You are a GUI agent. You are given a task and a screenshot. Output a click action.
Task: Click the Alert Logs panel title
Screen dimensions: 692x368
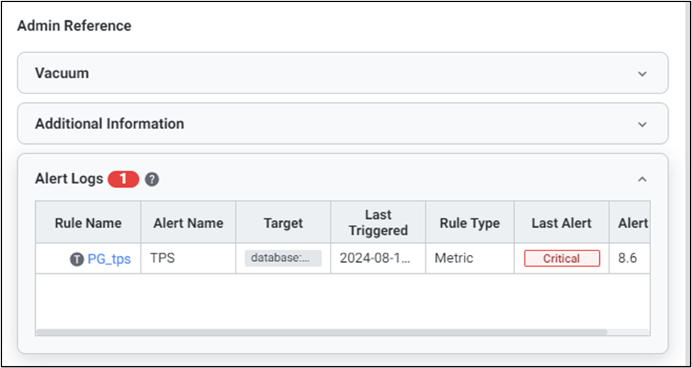pos(69,179)
